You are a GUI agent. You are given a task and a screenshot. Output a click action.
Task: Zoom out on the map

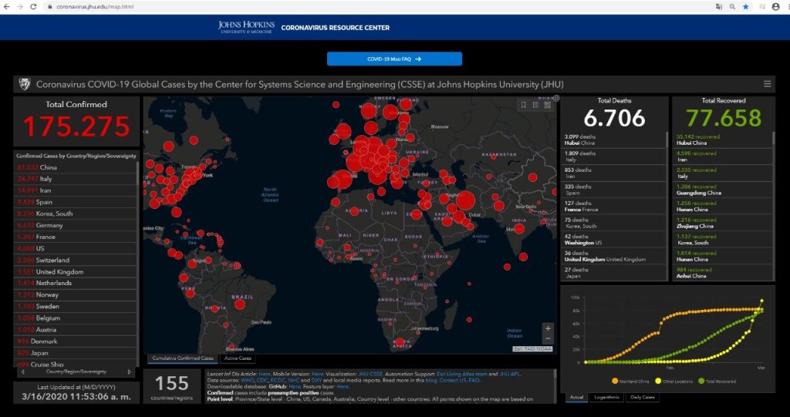pyautogui.click(x=548, y=339)
